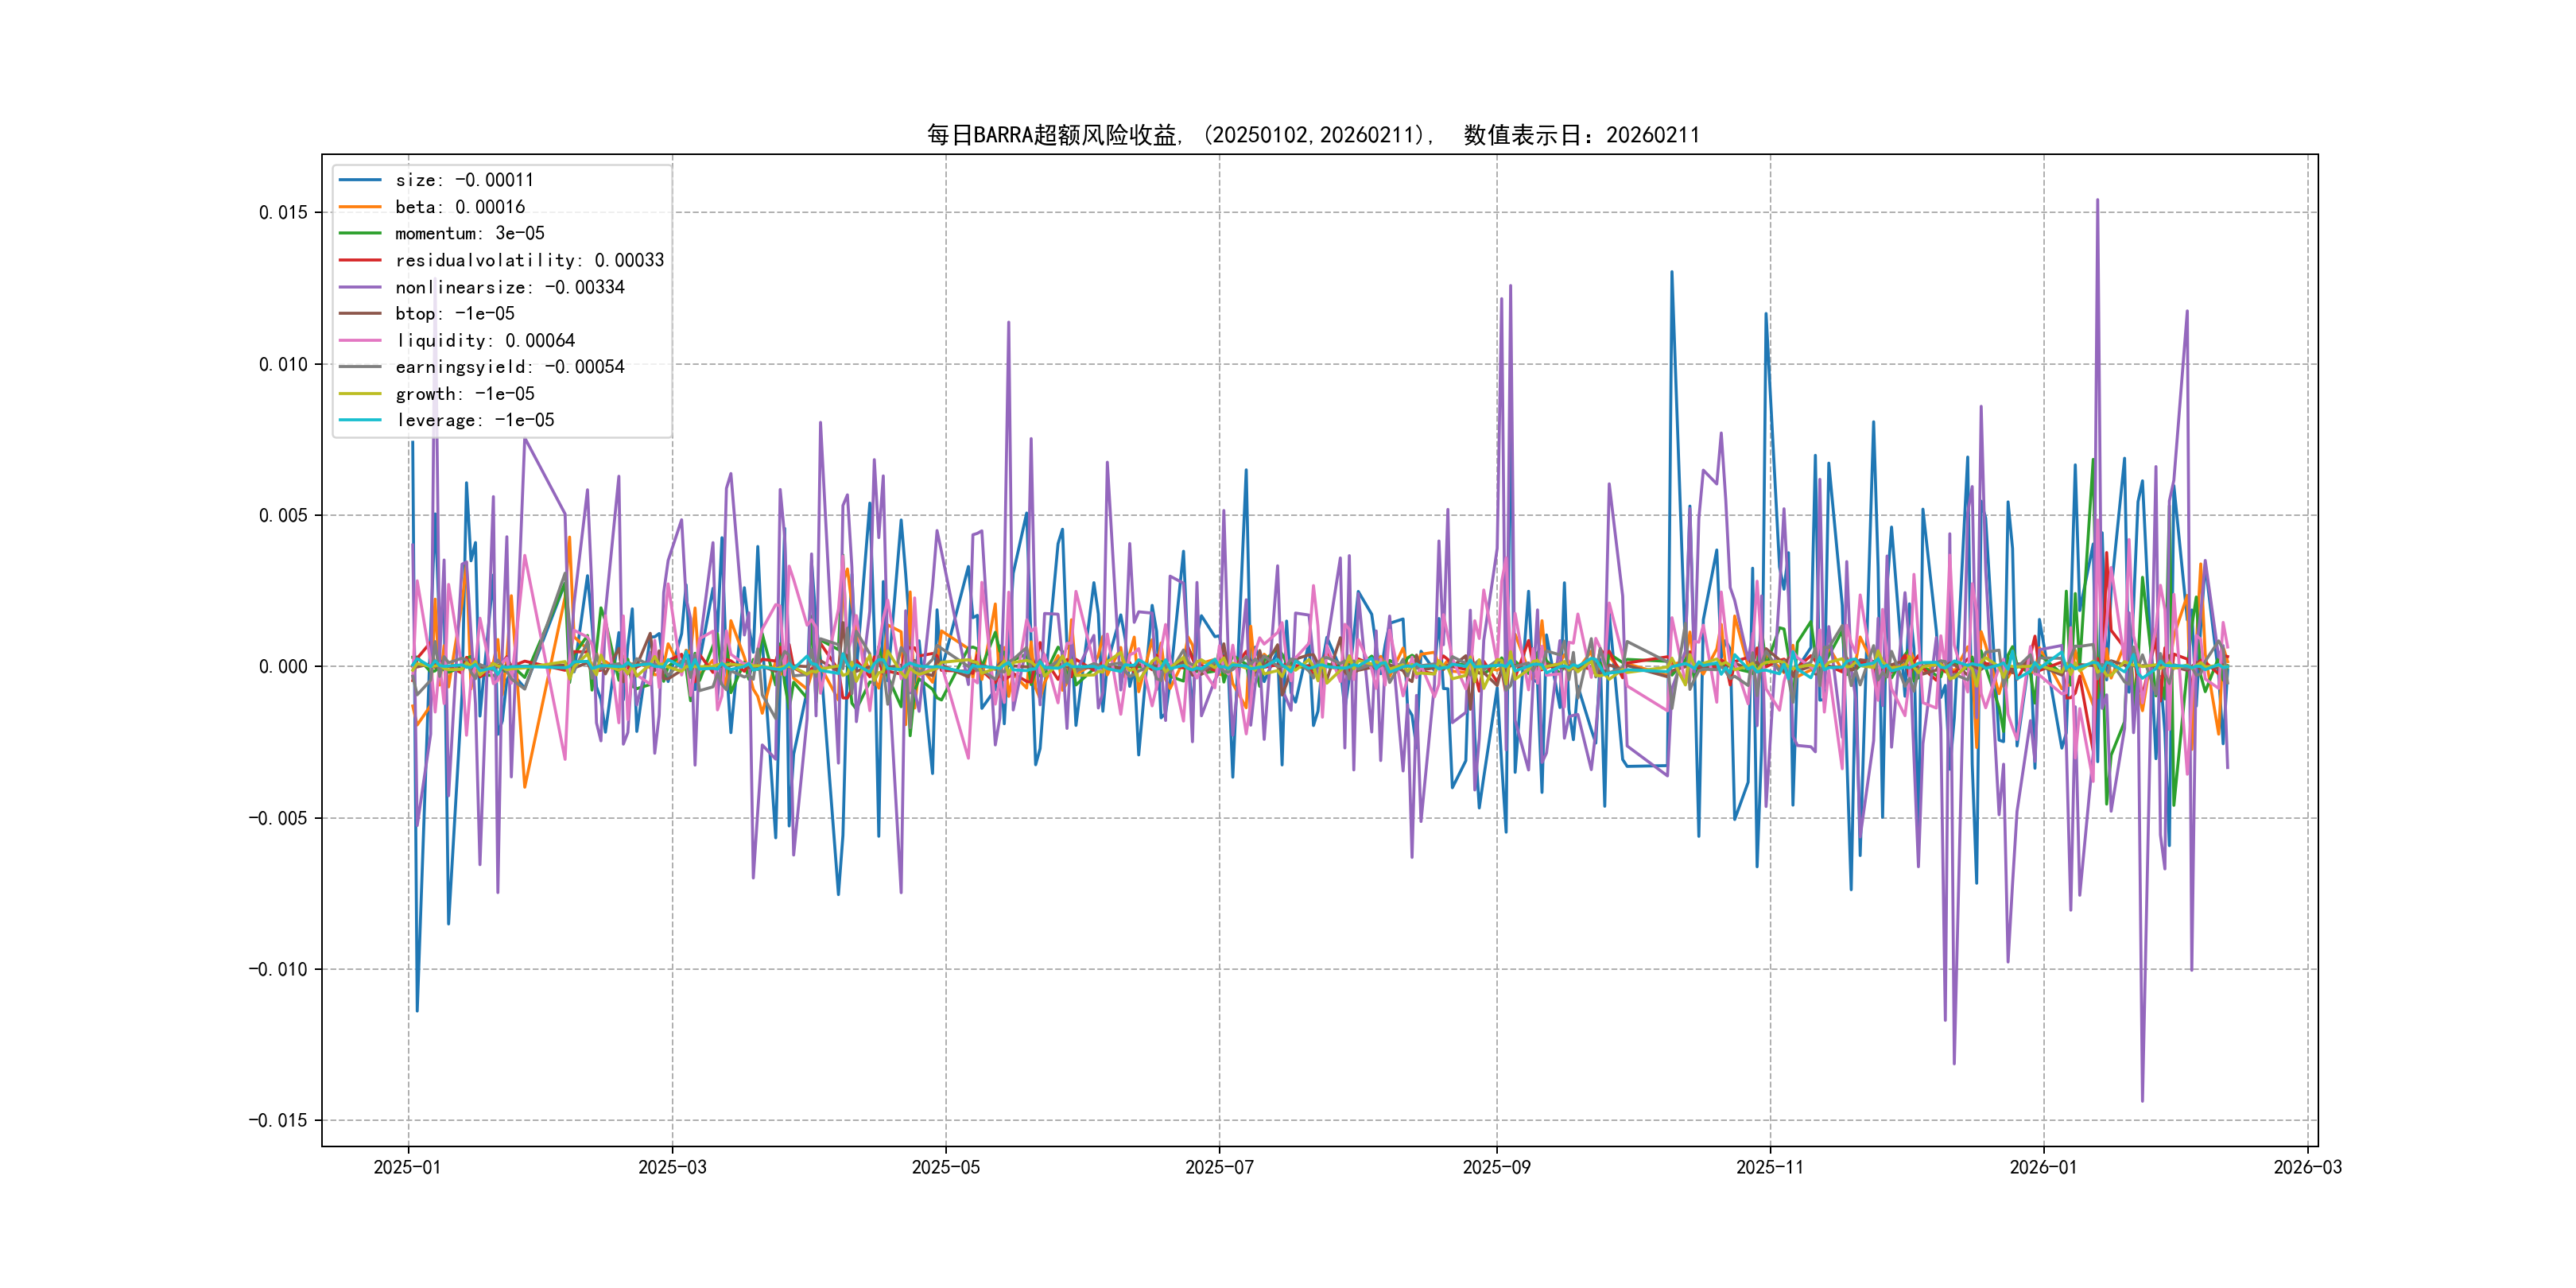Click the -0.010 y-axis tick label
The image size is (2576, 1288).
[x=278, y=969]
